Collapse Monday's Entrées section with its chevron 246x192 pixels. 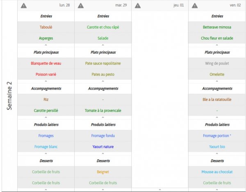(x=46, y=45)
